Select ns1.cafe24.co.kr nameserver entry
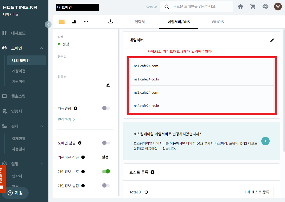 (x=201, y=79)
